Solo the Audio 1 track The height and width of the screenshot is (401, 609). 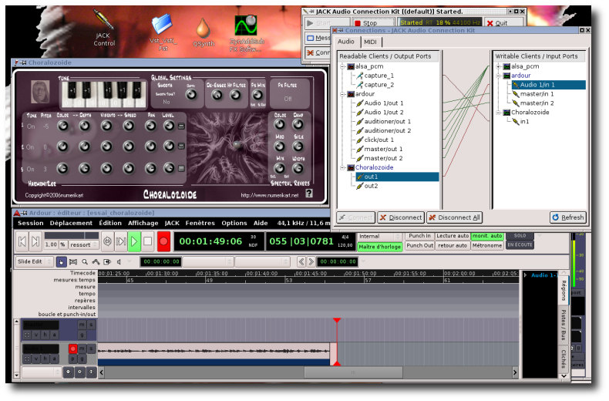91,349
